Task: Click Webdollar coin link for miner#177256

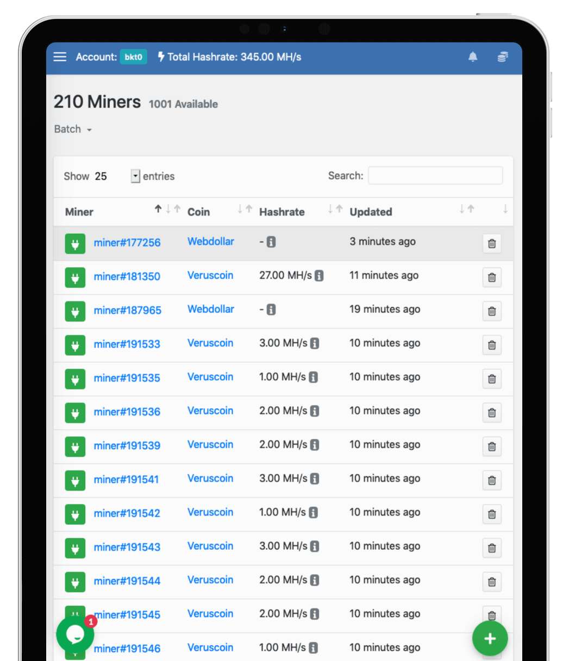Action: pyautogui.click(x=210, y=242)
